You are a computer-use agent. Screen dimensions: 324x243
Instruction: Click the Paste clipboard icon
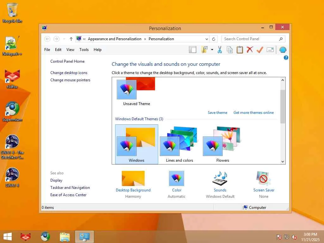point(240,50)
